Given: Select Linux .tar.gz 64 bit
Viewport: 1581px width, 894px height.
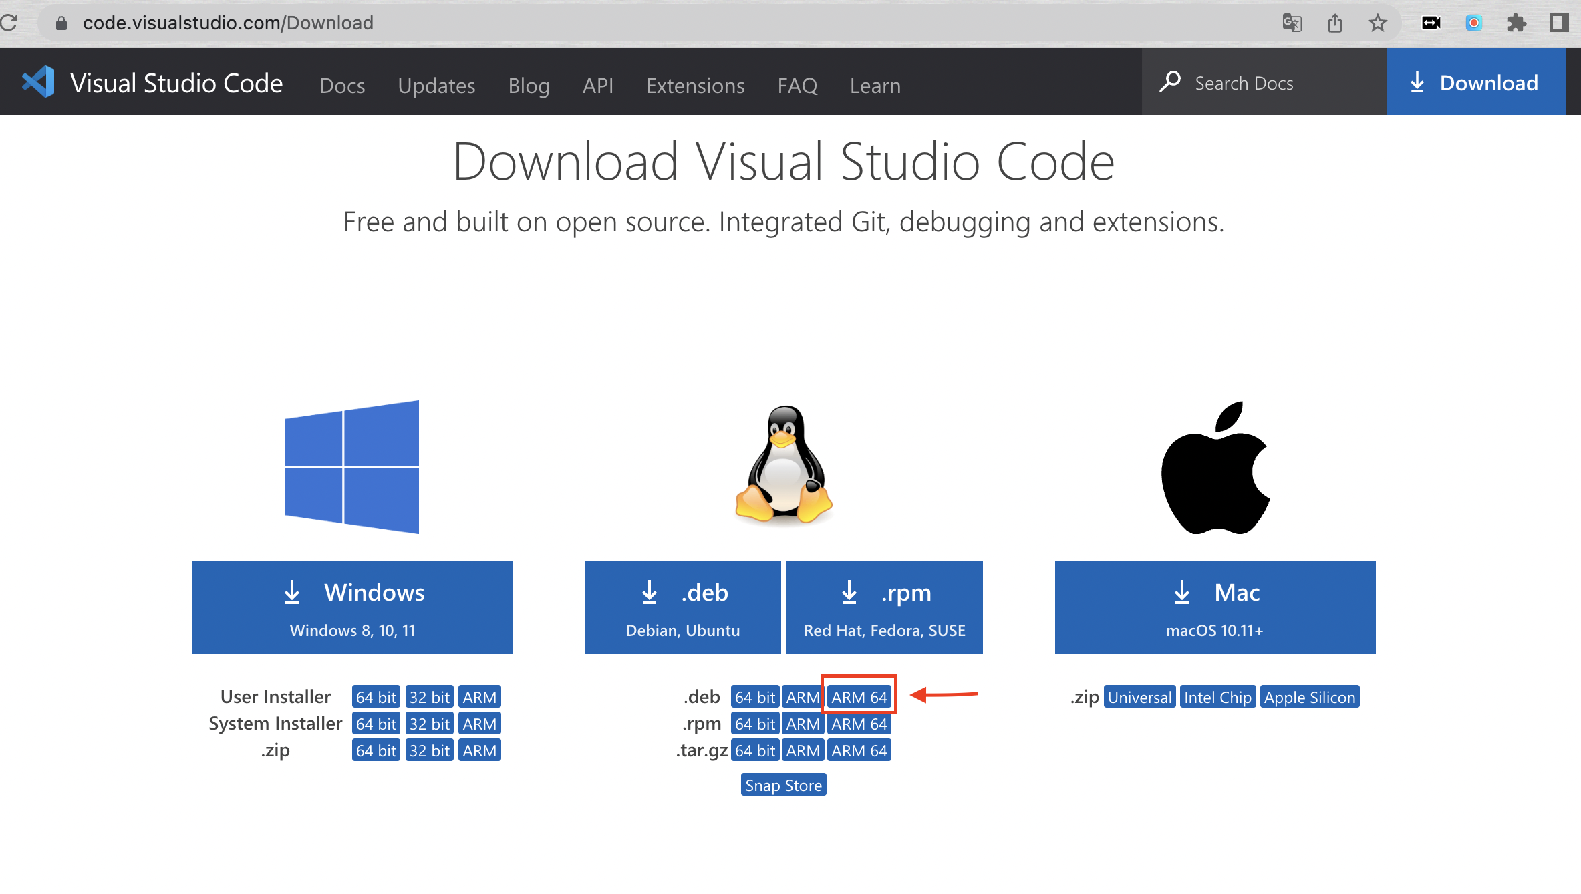Looking at the screenshot, I should tap(755, 750).
